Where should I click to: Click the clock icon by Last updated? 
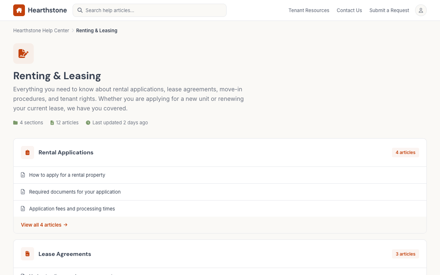[x=88, y=123]
